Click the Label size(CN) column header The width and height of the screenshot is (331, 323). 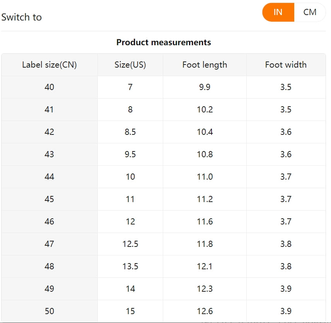pos(49,65)
